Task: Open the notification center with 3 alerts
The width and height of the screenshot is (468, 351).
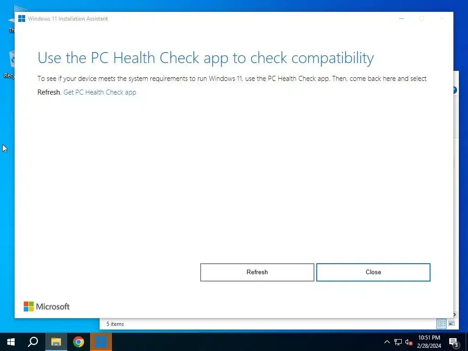Action: pos(454,342)
